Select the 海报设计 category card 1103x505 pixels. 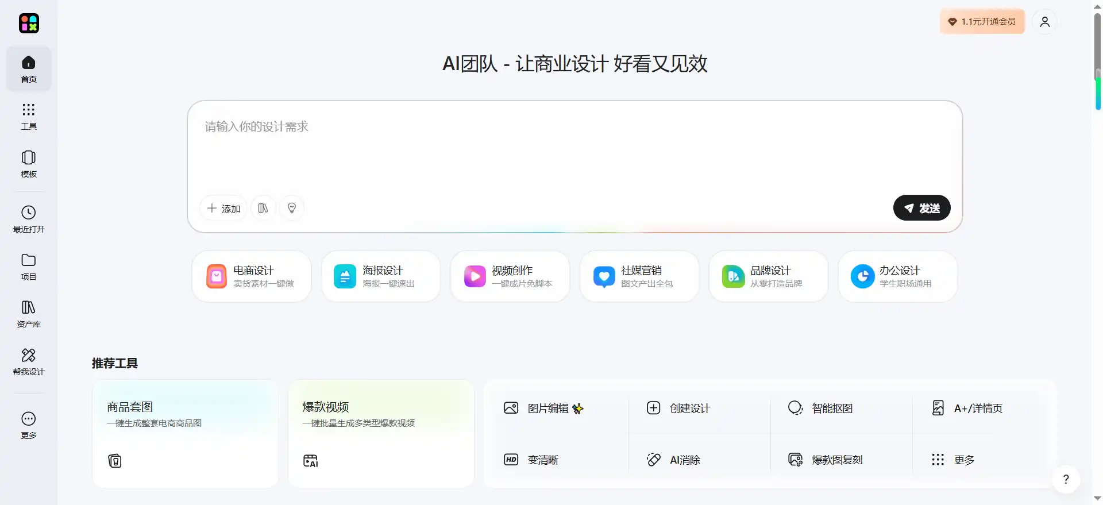[x=381, y=276]
